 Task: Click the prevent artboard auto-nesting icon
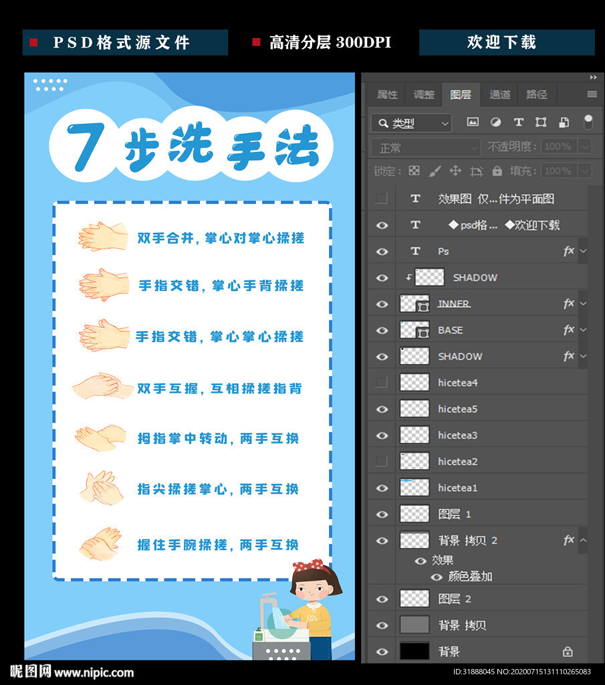click(476, 171)
